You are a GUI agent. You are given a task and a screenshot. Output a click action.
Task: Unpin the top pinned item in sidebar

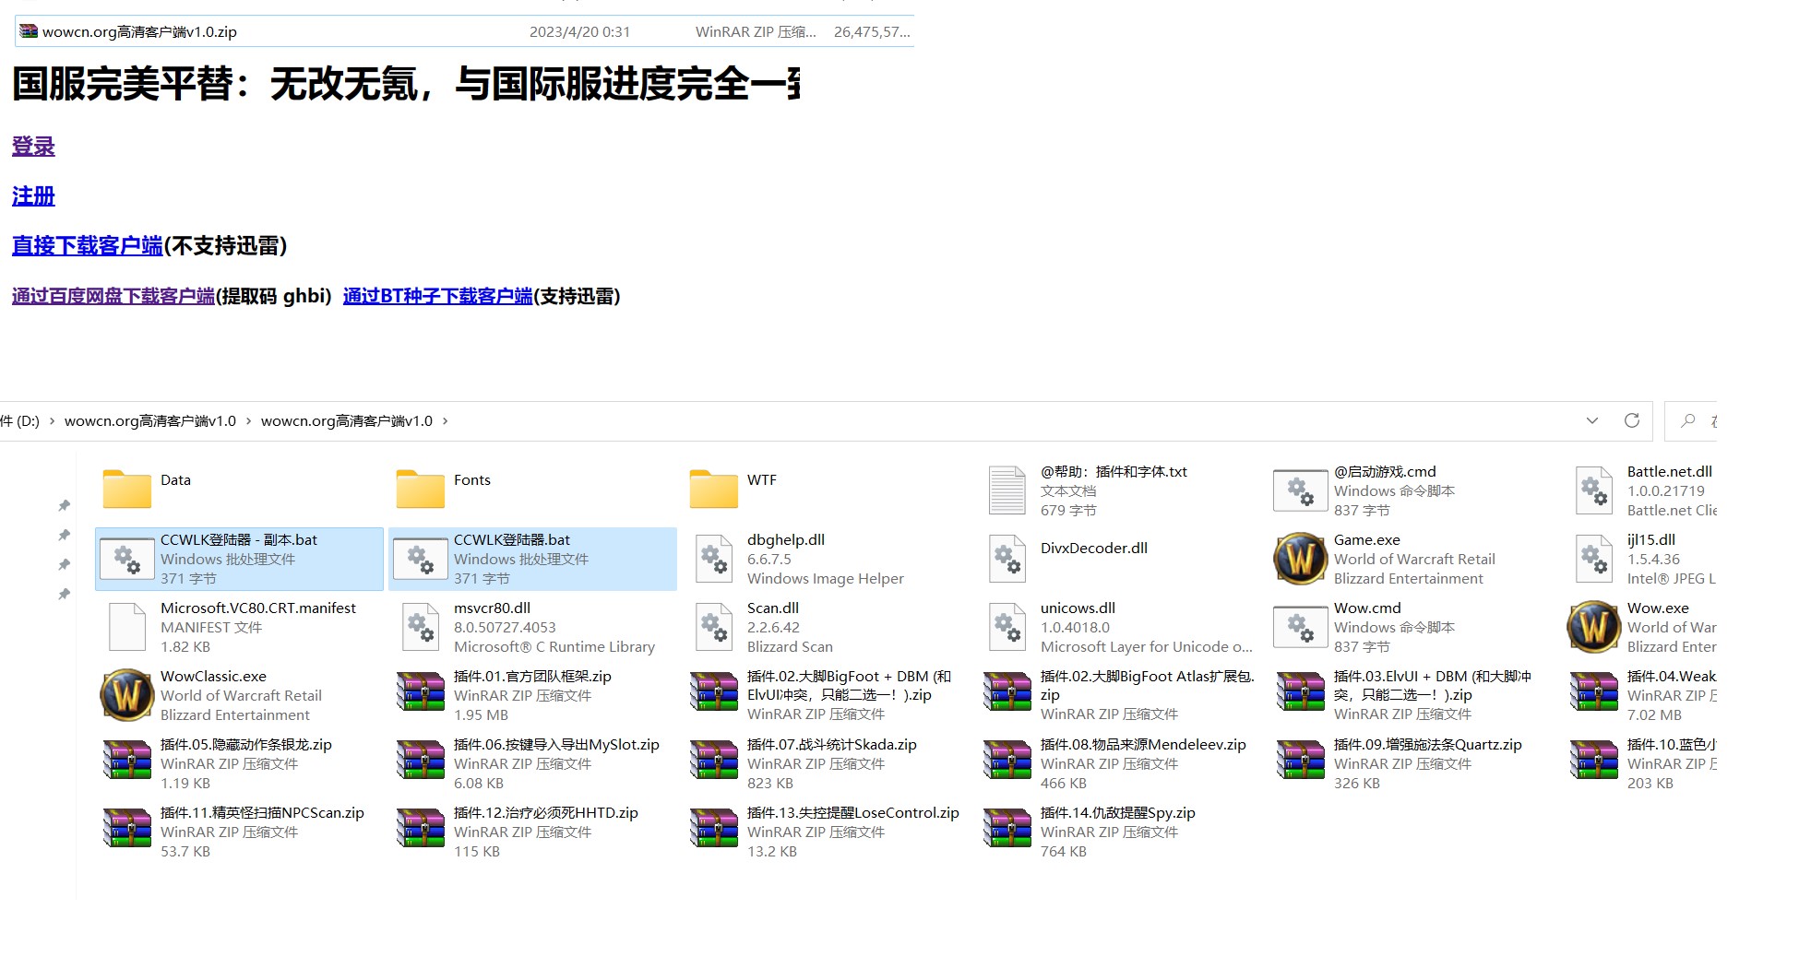[x=65, y=505]
